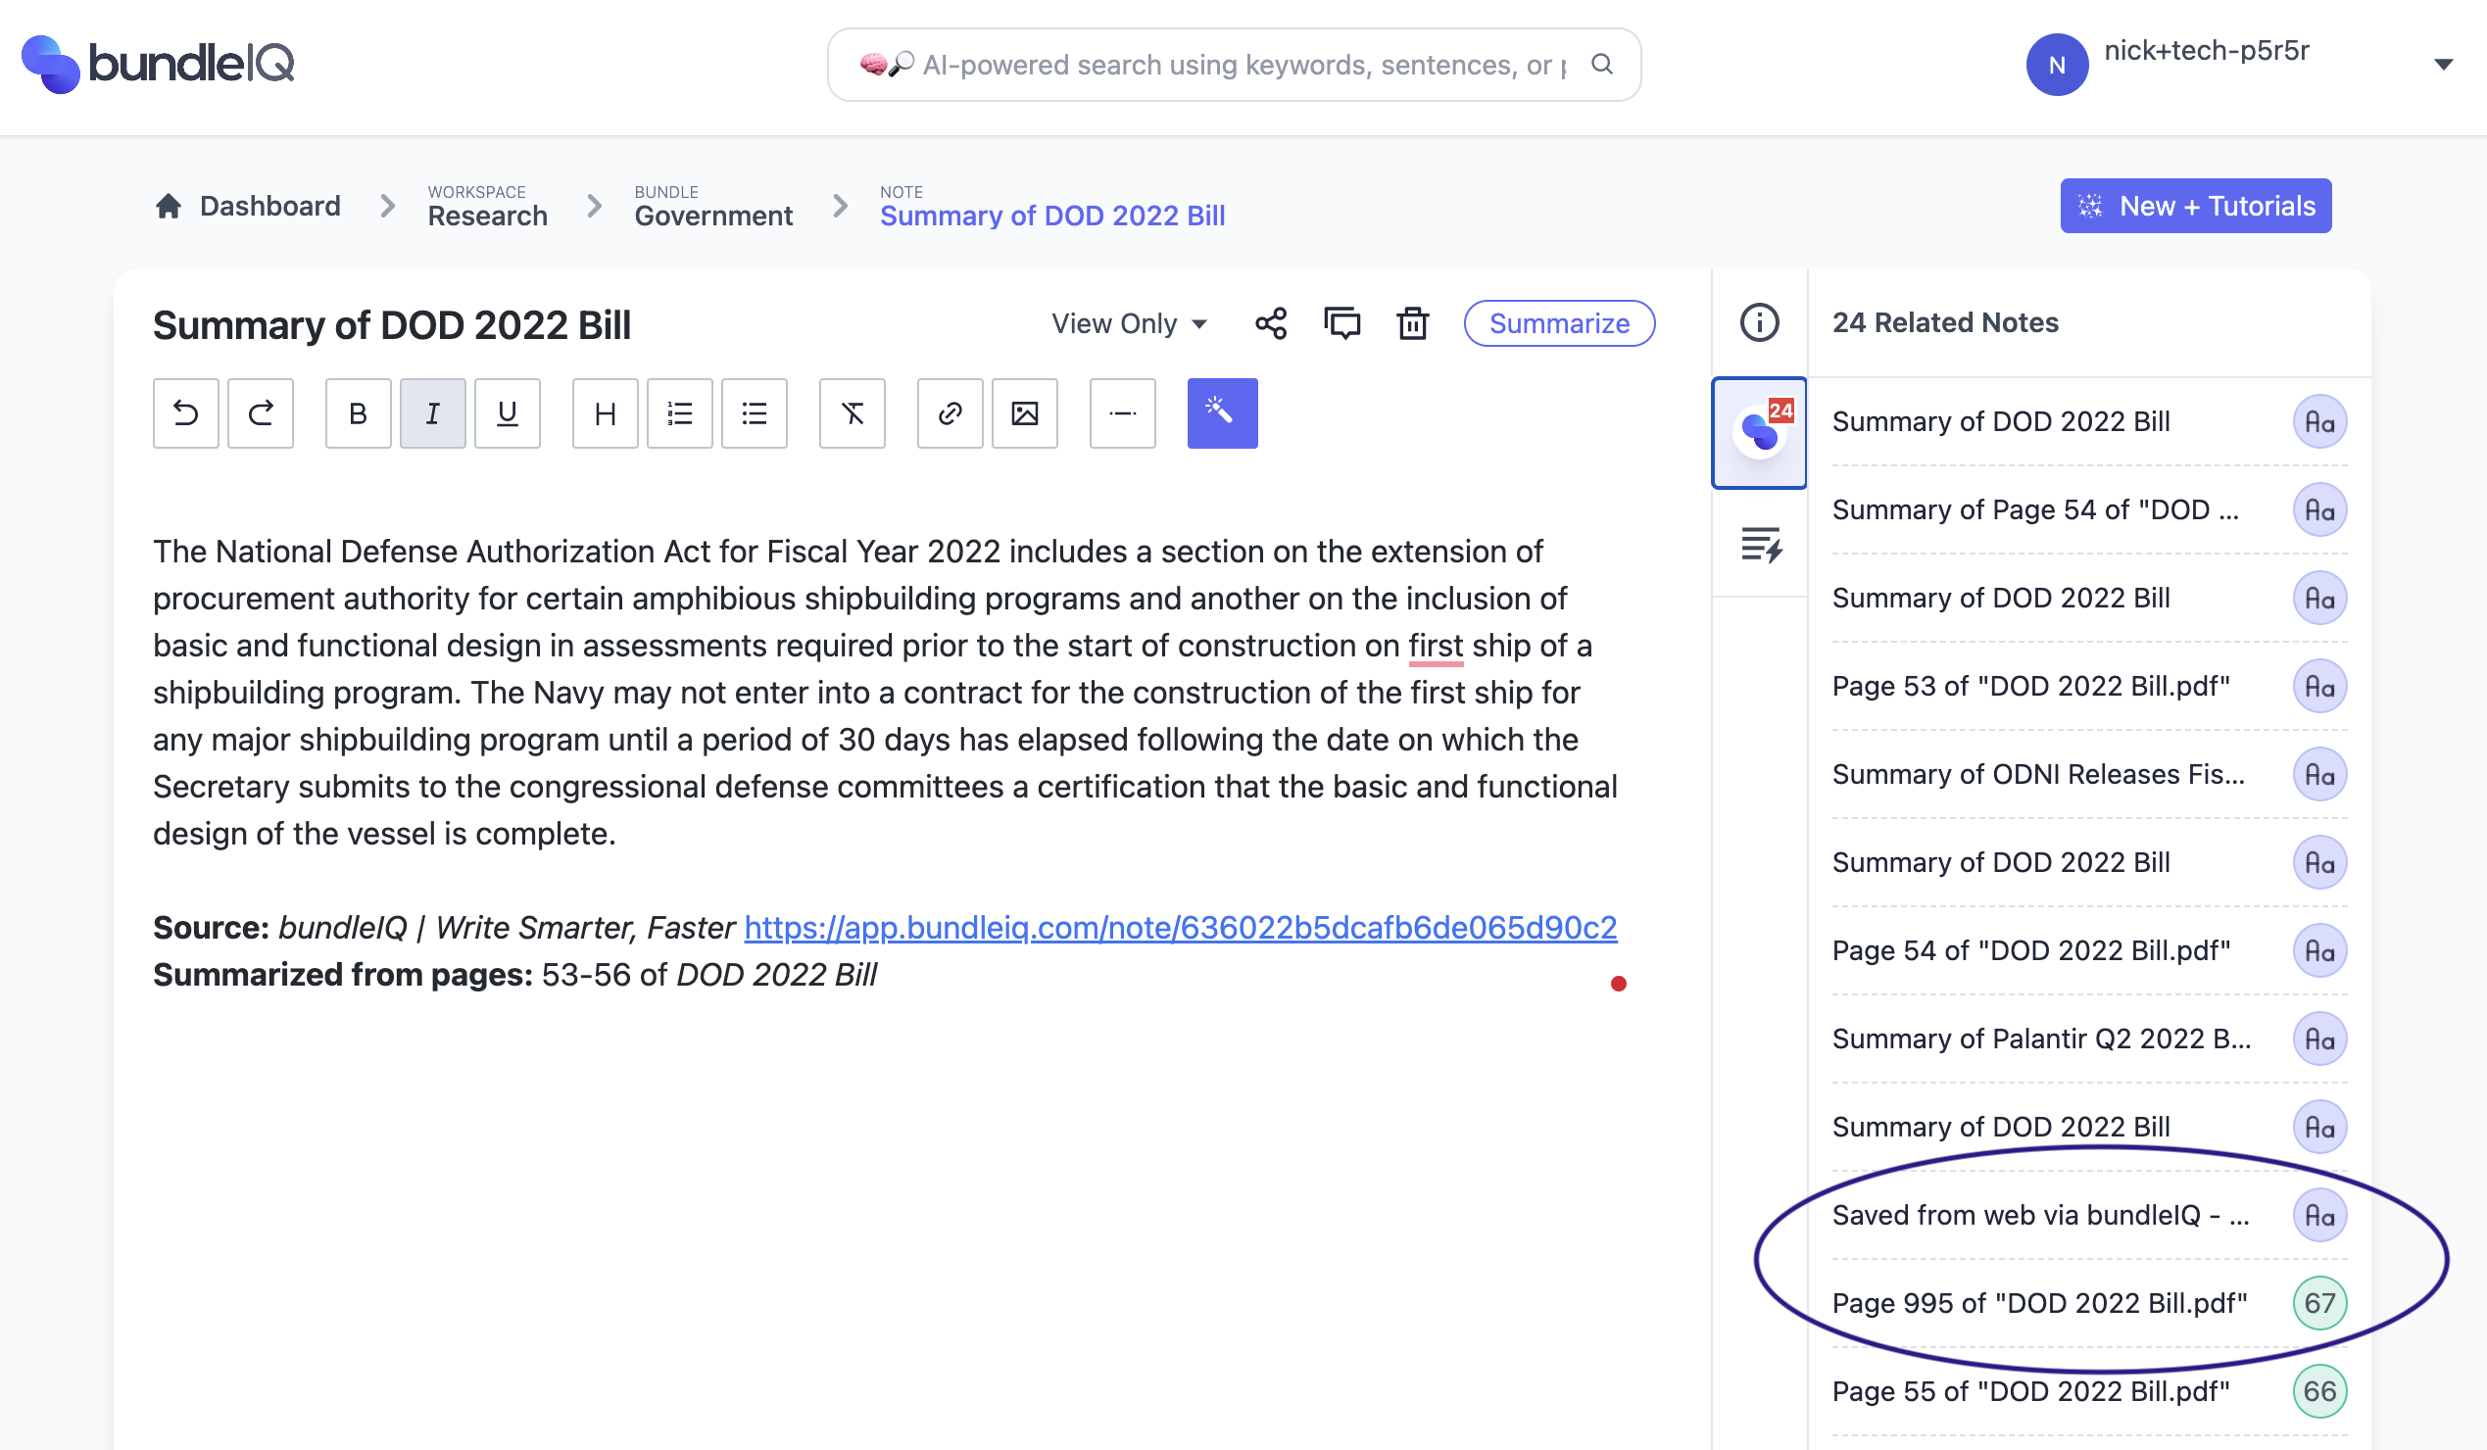Open the share icon next to View Only
The height and width of the screenshot is (1450, 2487).
[1270, 323]
